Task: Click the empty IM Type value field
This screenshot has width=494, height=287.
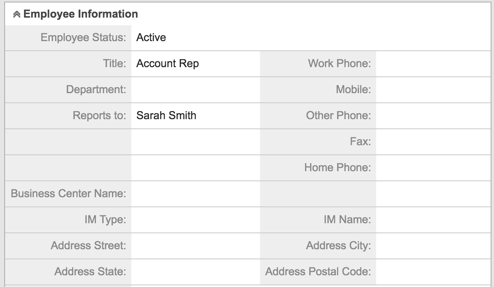Action: point(195,220)
